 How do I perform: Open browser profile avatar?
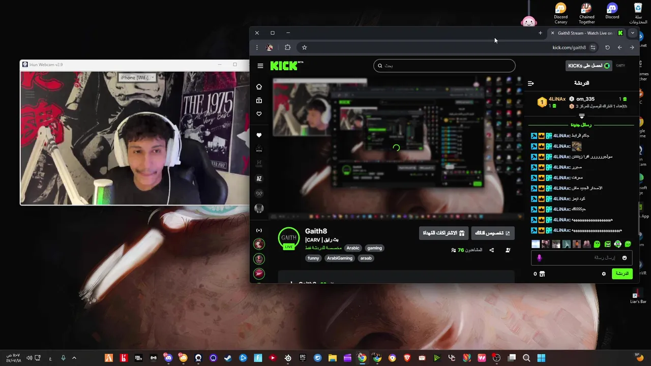tap(270, 47)
